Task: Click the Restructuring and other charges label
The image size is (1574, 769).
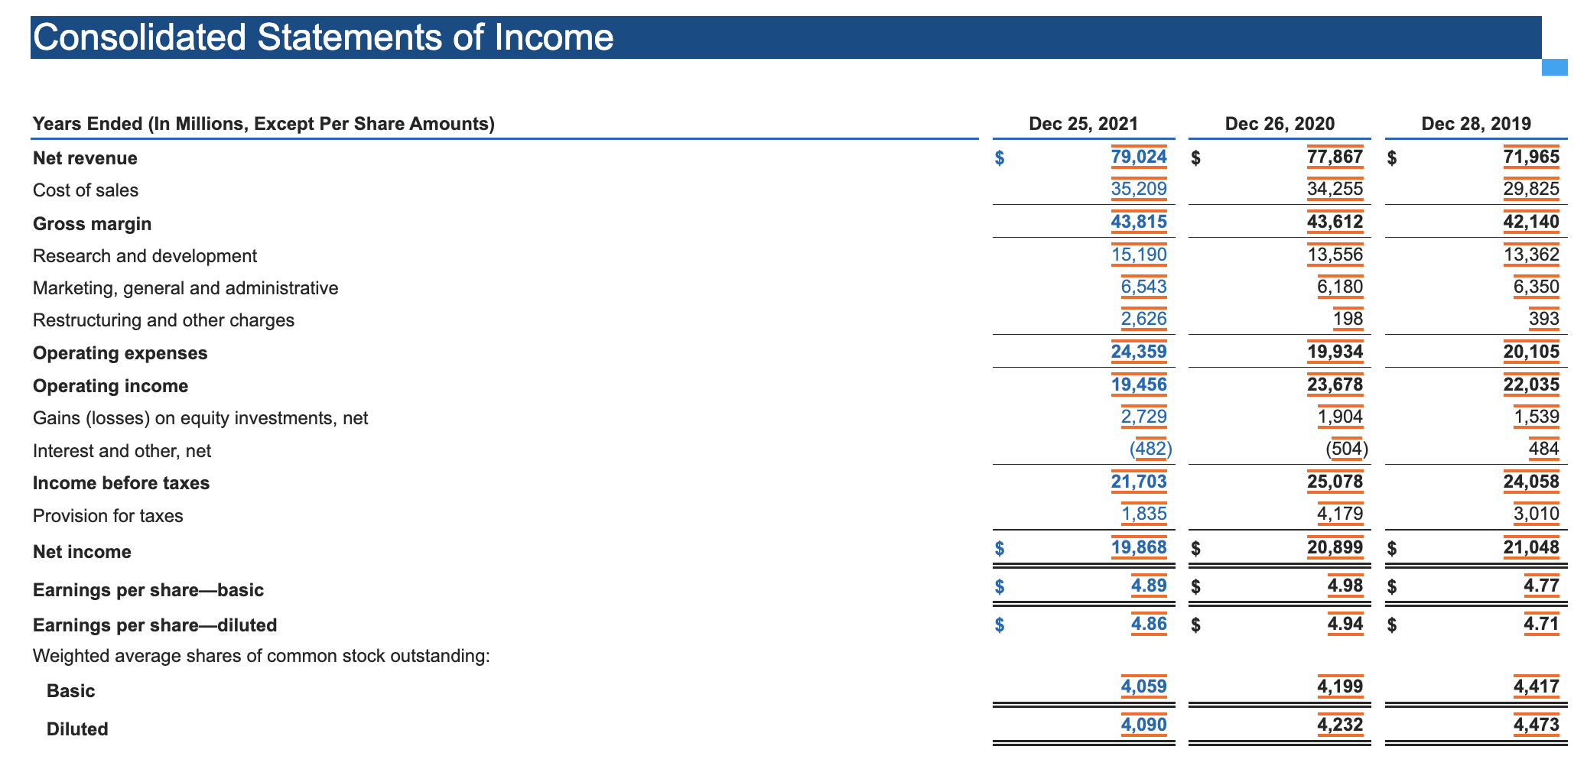Action: tap(163, 320)
